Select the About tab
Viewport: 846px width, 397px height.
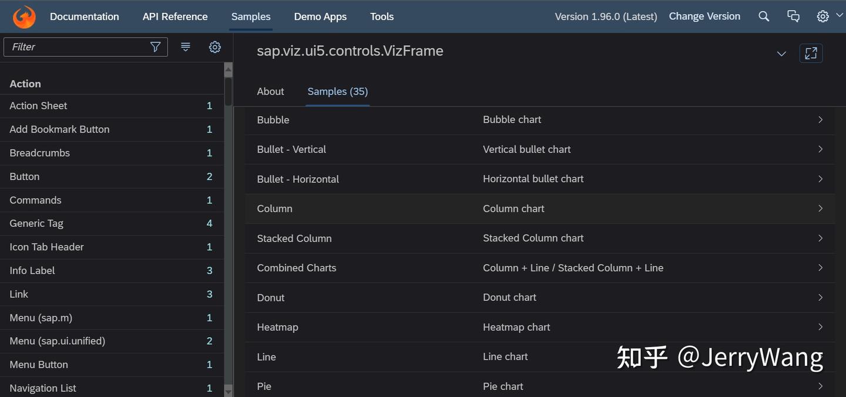pyautogui.click(x=270, y=91)
